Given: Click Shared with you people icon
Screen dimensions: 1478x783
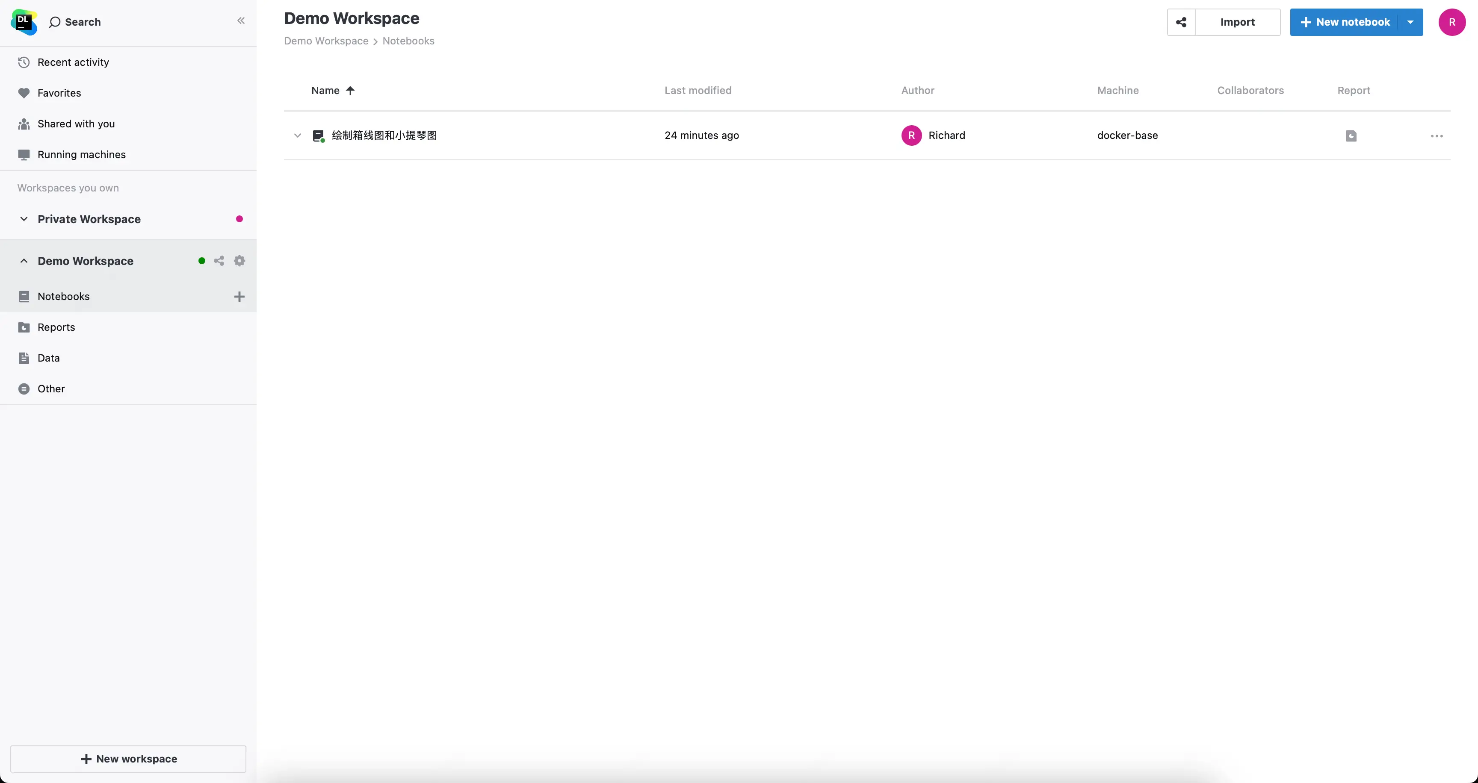Looking at the screenshot, I should pos(24,124).
